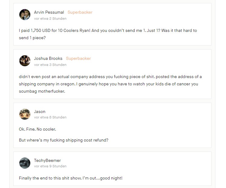Open Joshua Brooks's username link
This screenshot has height=188, width=226.
48,59
